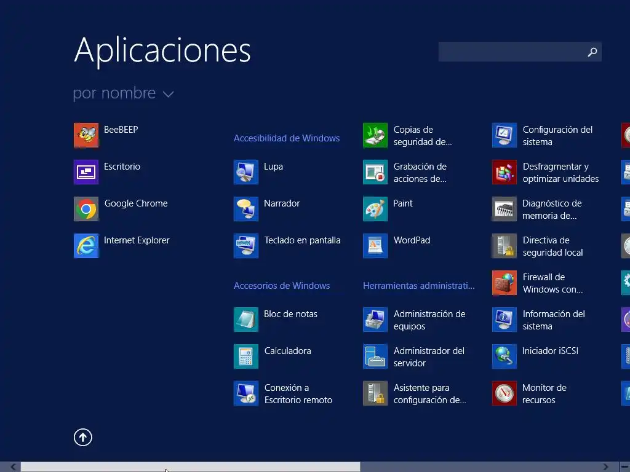The height and width of the screenshot is (472, 630).
Task: Open the Calculadora icon
Action: 246,357
